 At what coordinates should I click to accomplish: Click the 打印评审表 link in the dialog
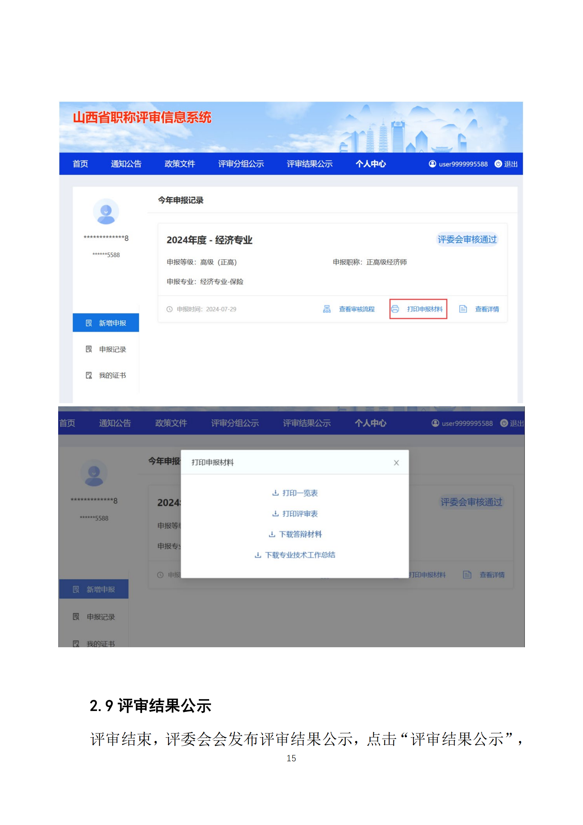pos(300,514)
